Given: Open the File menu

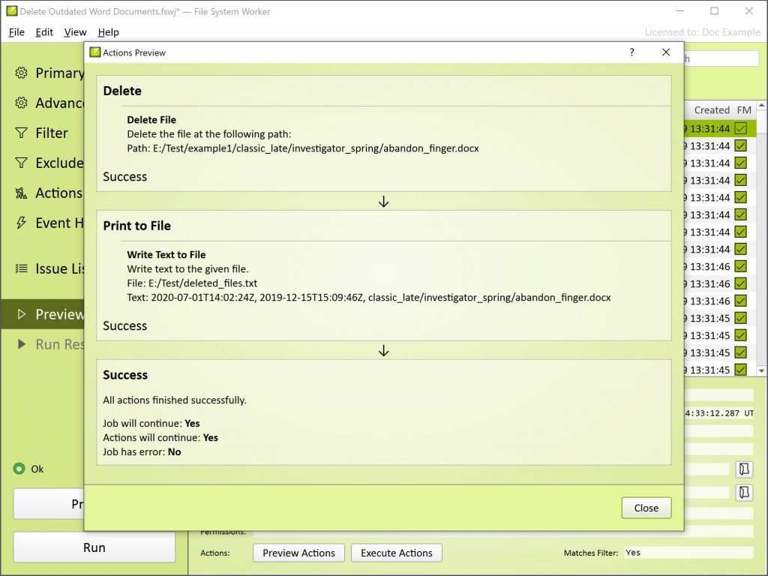Looking at the screenshot, I should tap(16, 32).
